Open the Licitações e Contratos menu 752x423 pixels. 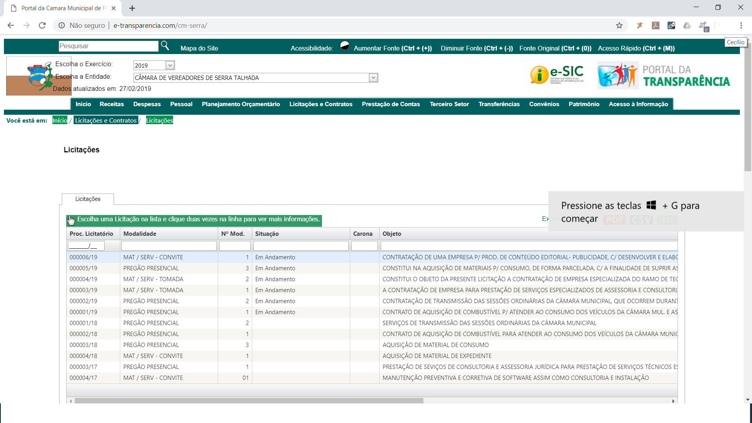coord(321,104)
